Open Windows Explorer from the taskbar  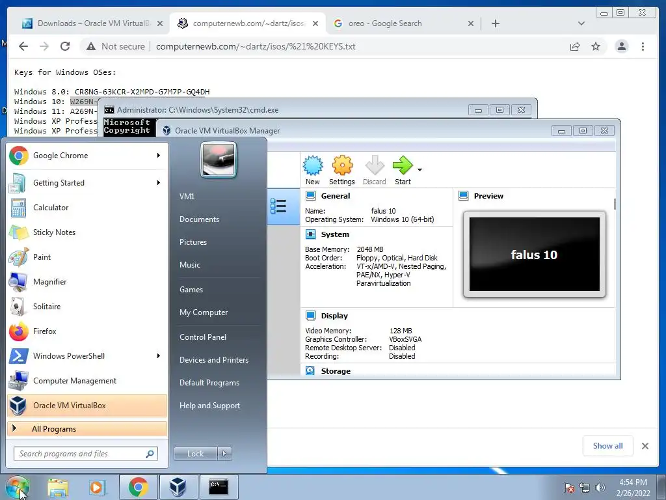[x=58, y=487]
